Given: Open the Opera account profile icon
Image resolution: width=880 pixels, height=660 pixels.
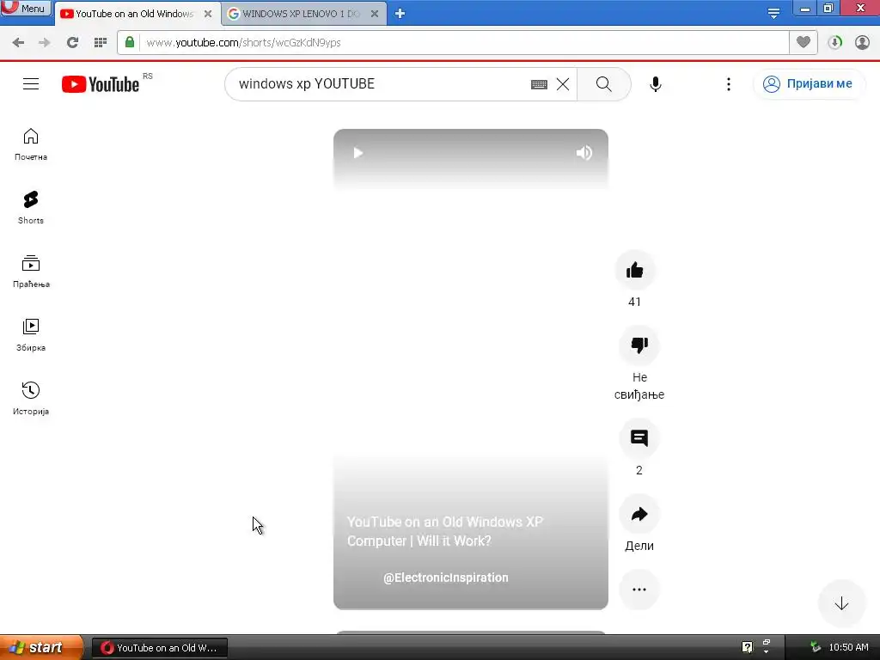Looking at the screenshot, I should pyautogui.click(x=862, y=42).
